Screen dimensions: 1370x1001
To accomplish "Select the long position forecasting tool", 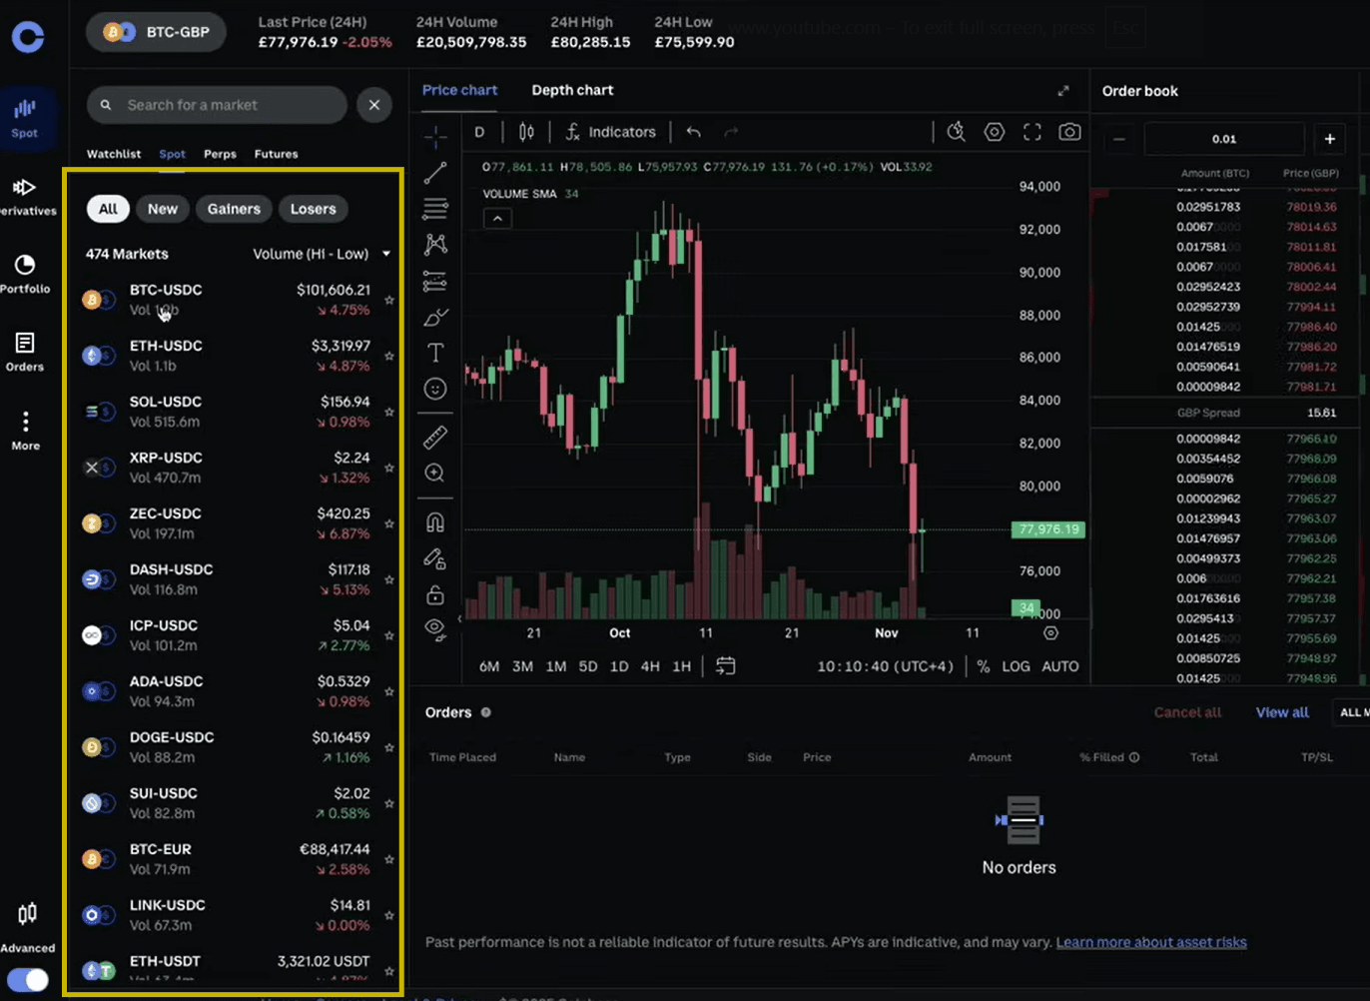I will coord(435,282).
